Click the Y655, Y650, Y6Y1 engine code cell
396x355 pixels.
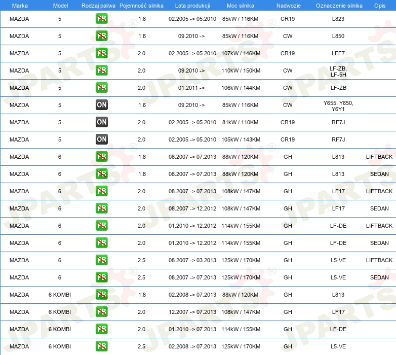(x=338, y=106)
